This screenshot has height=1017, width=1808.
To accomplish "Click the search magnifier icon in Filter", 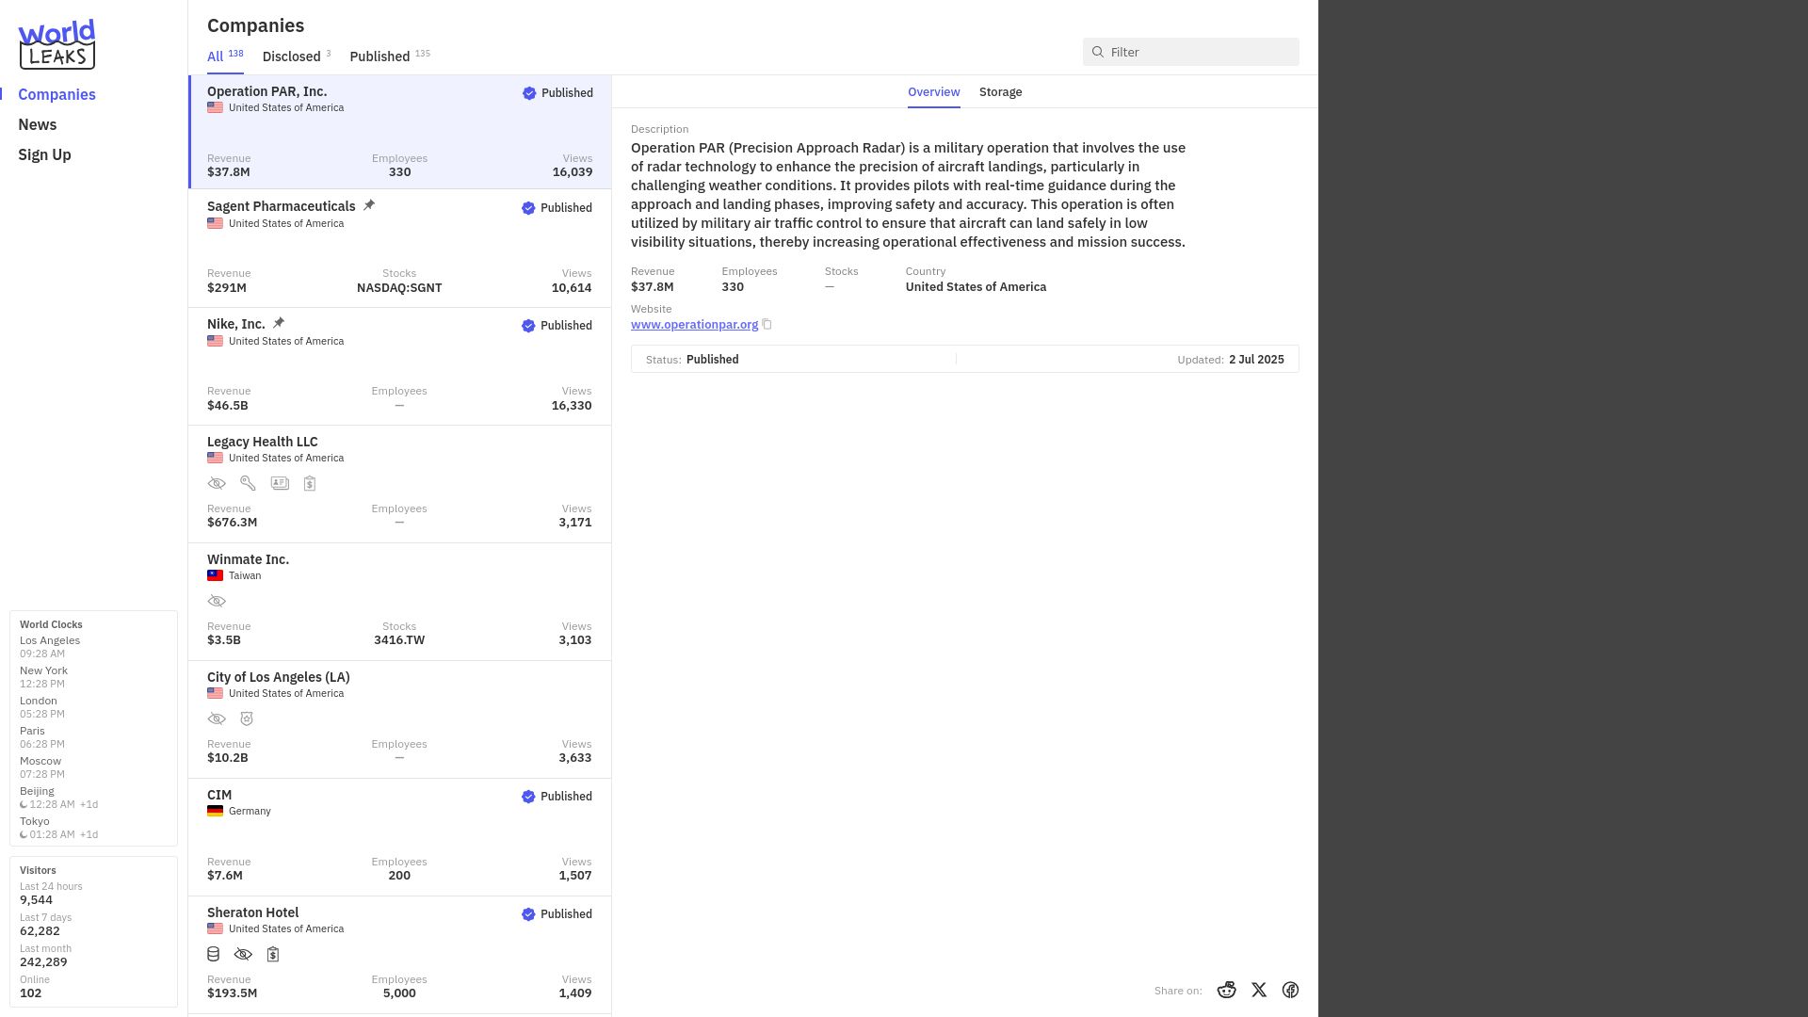I will (1098, 52).
